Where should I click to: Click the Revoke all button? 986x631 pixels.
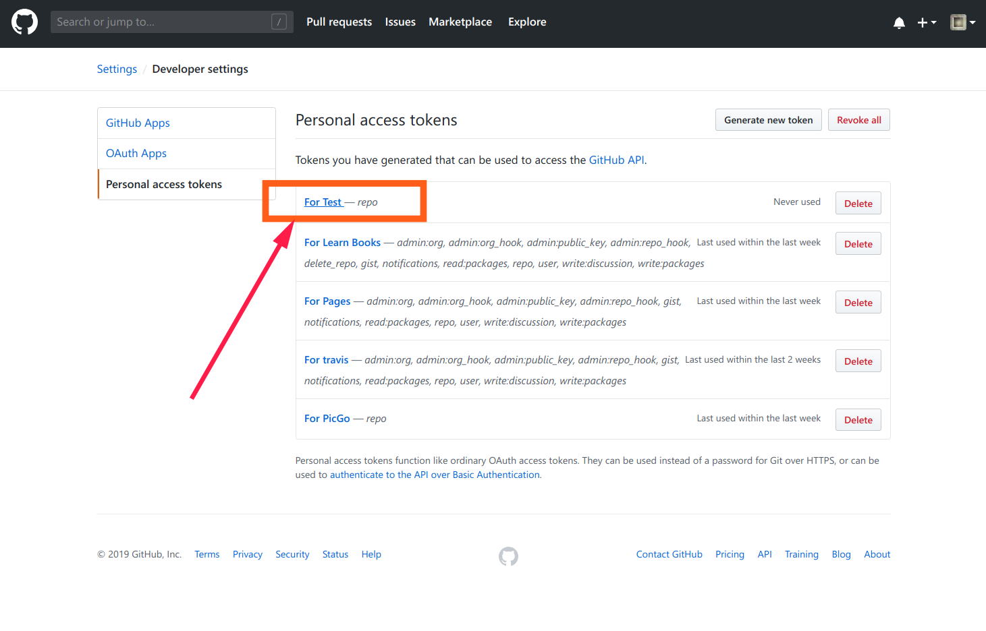(x=859, y=120)
